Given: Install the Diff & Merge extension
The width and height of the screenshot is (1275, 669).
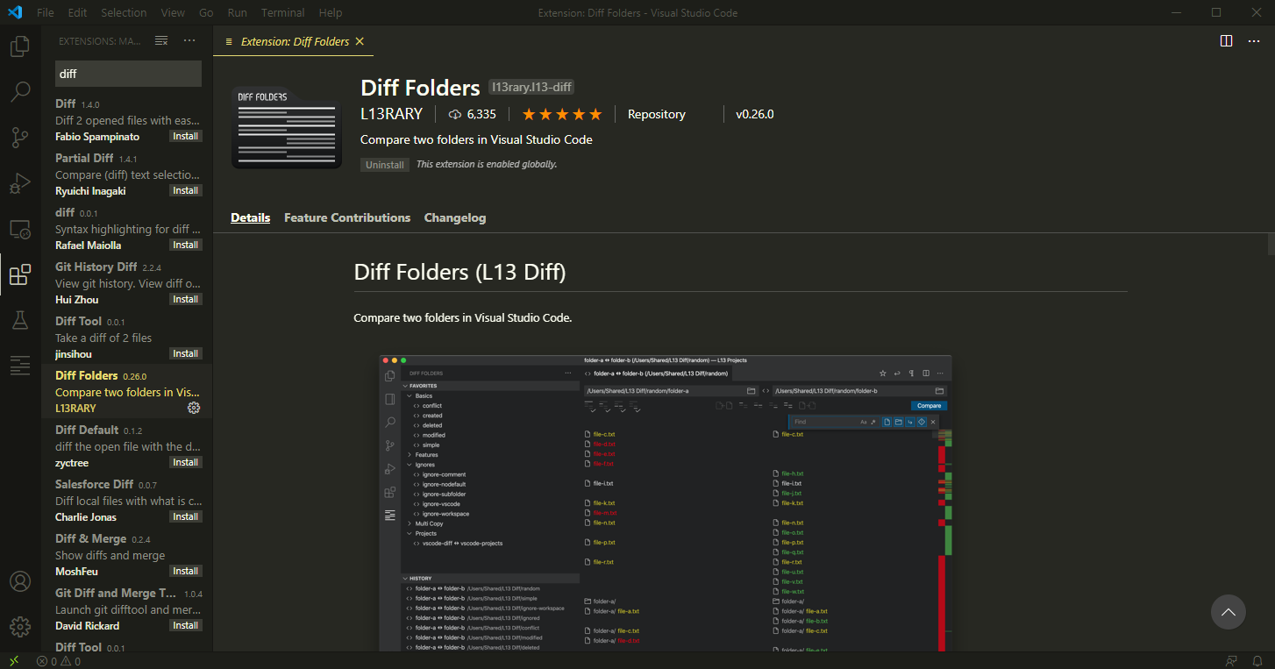Looking at the screenshot, I should point(185,571).
